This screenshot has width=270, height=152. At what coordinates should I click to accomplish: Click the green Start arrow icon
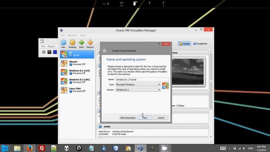click(81, 44)
